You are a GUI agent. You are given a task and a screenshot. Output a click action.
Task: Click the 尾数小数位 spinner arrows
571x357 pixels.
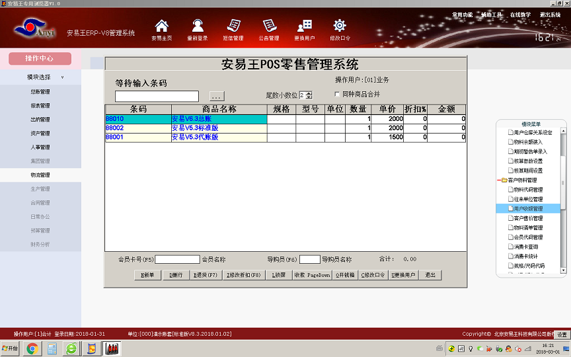tap(309, 95)
